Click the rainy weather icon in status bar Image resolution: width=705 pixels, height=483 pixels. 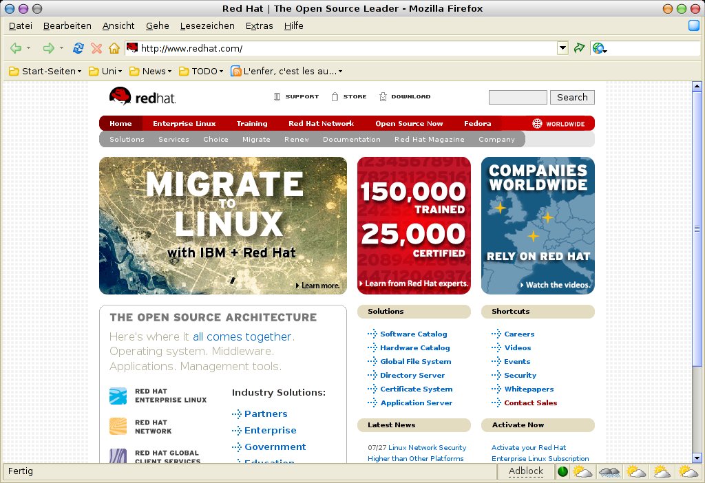(x=610, y=471)
